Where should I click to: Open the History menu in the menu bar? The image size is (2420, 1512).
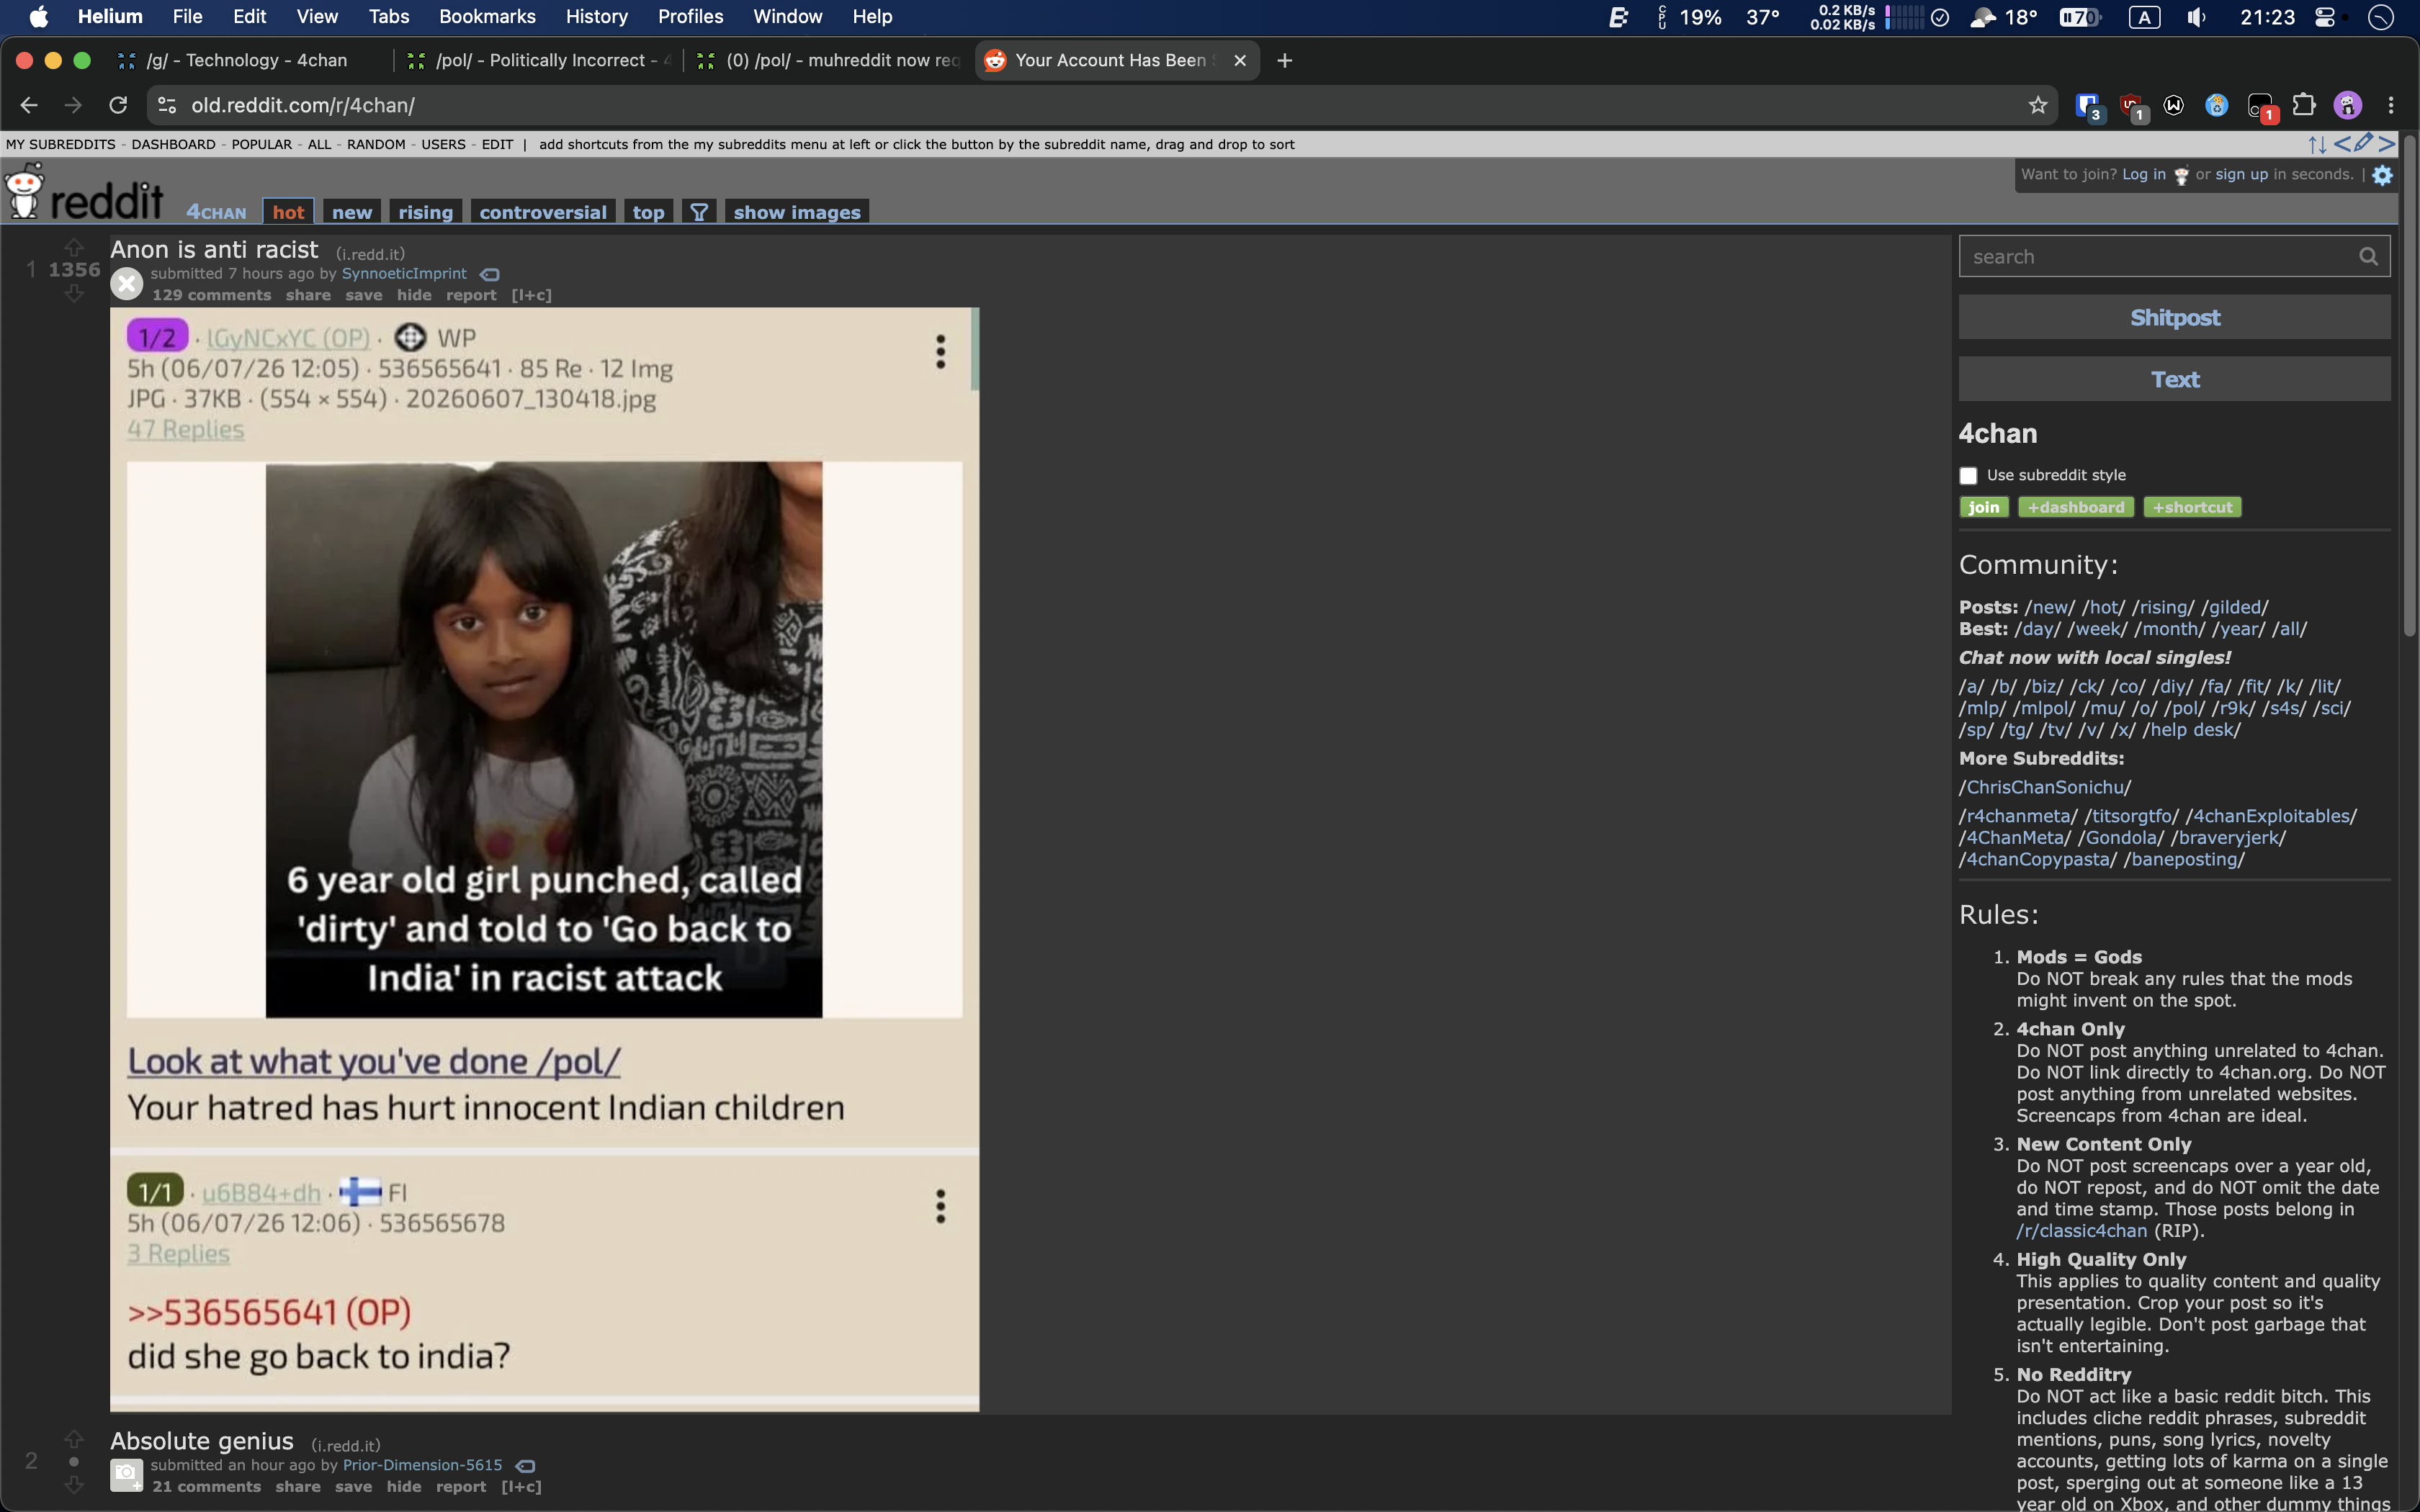click(596, 17)
